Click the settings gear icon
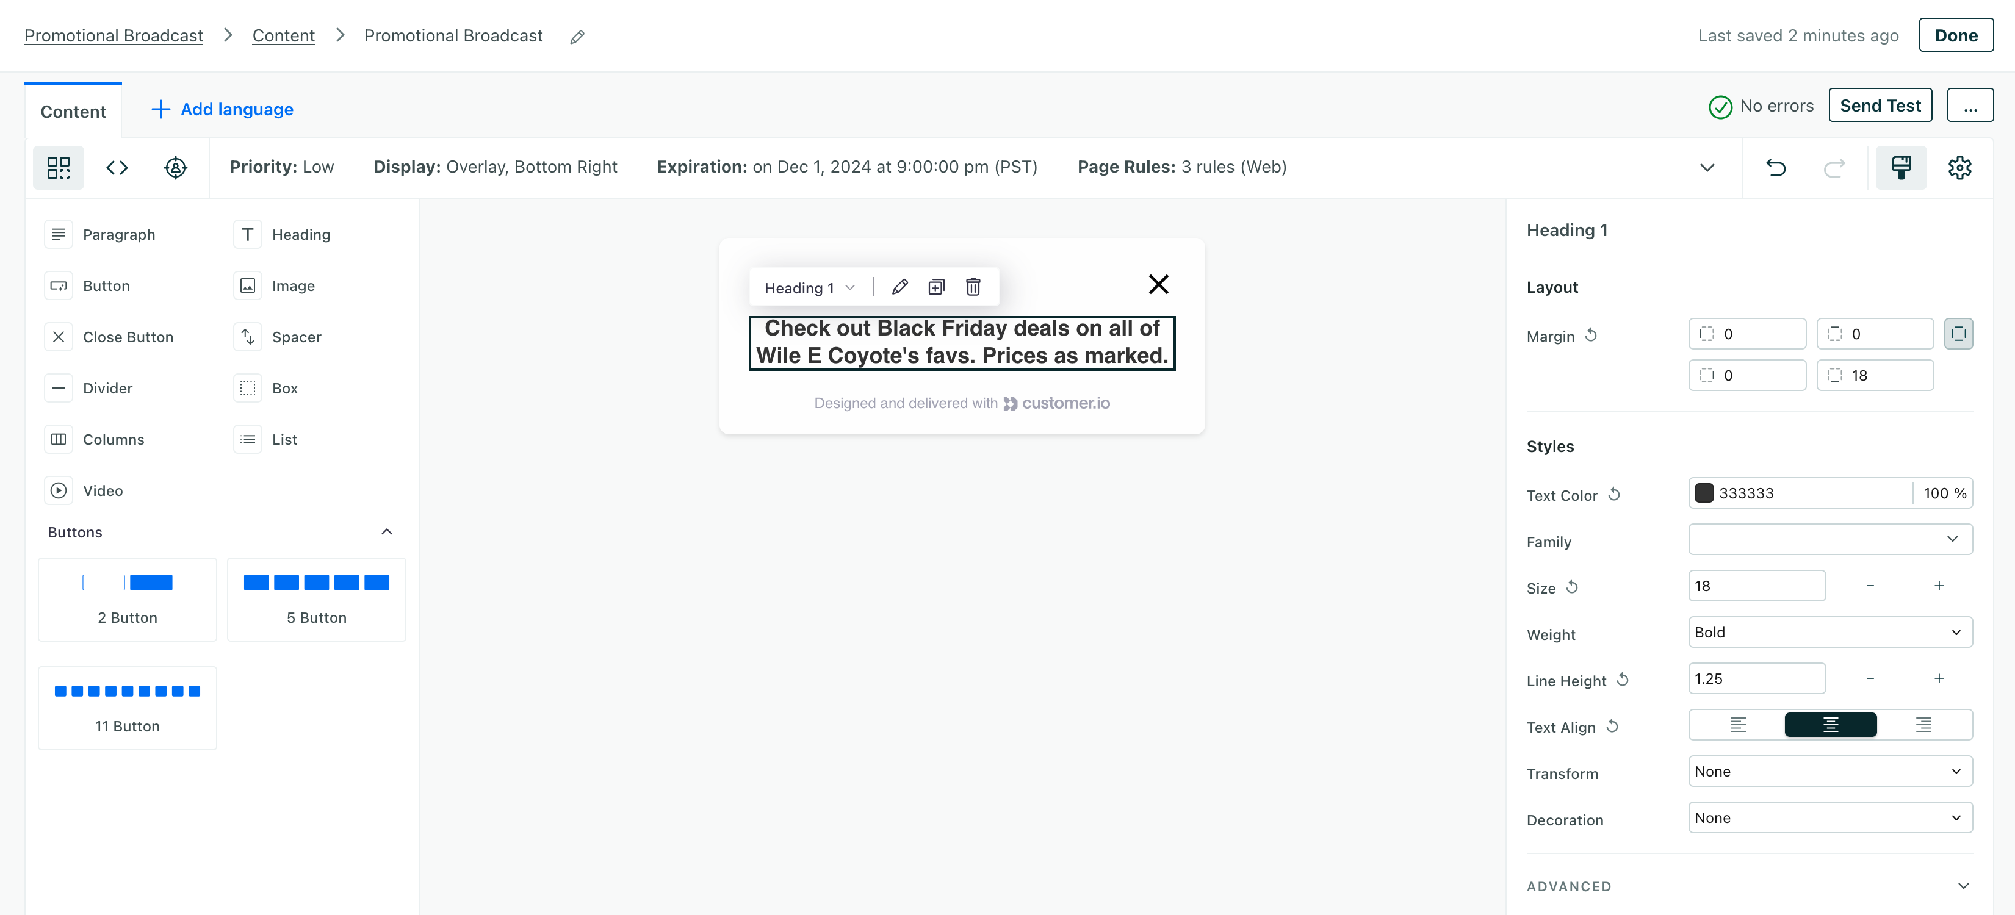 pyautogui.click(x=1959, y=167)
